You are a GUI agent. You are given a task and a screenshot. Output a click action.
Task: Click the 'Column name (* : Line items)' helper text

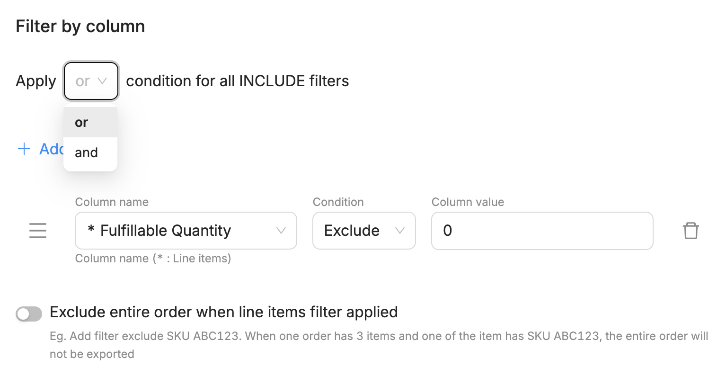pos(153,259)
